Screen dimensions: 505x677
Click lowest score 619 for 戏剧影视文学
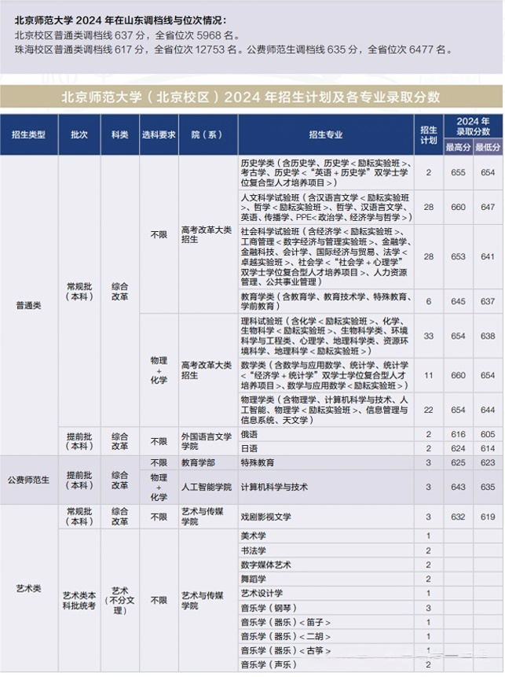coord(488,517)
